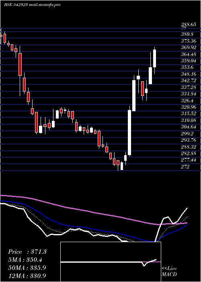Click the '50MA : 335.9' readout
This screenshot has width=201, height=282.
tap(27, 267)
